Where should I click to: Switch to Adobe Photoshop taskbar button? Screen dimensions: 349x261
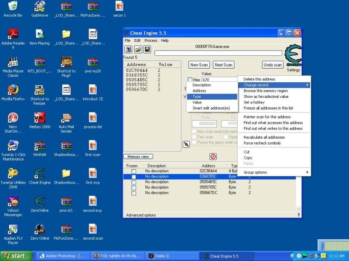64,256
